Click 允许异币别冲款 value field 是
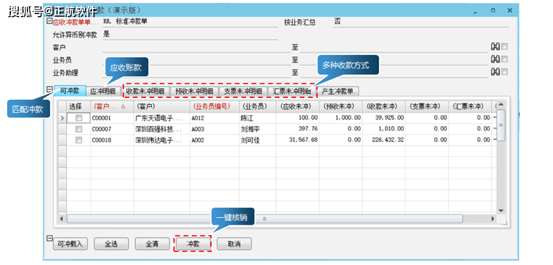 click(190, 35)
